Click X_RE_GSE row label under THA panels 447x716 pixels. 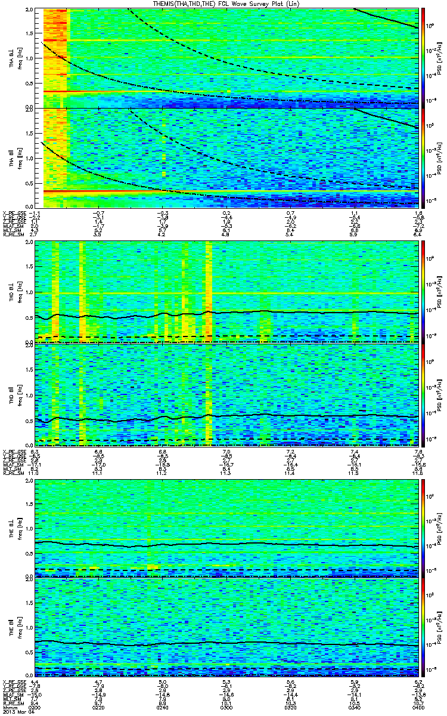click(13, 212)
